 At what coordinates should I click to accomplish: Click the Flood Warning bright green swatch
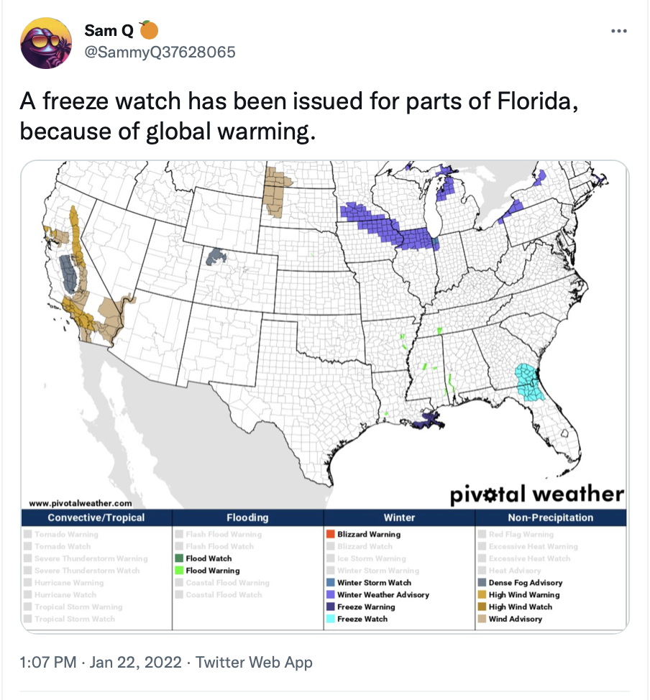click(x=179, y=571)
